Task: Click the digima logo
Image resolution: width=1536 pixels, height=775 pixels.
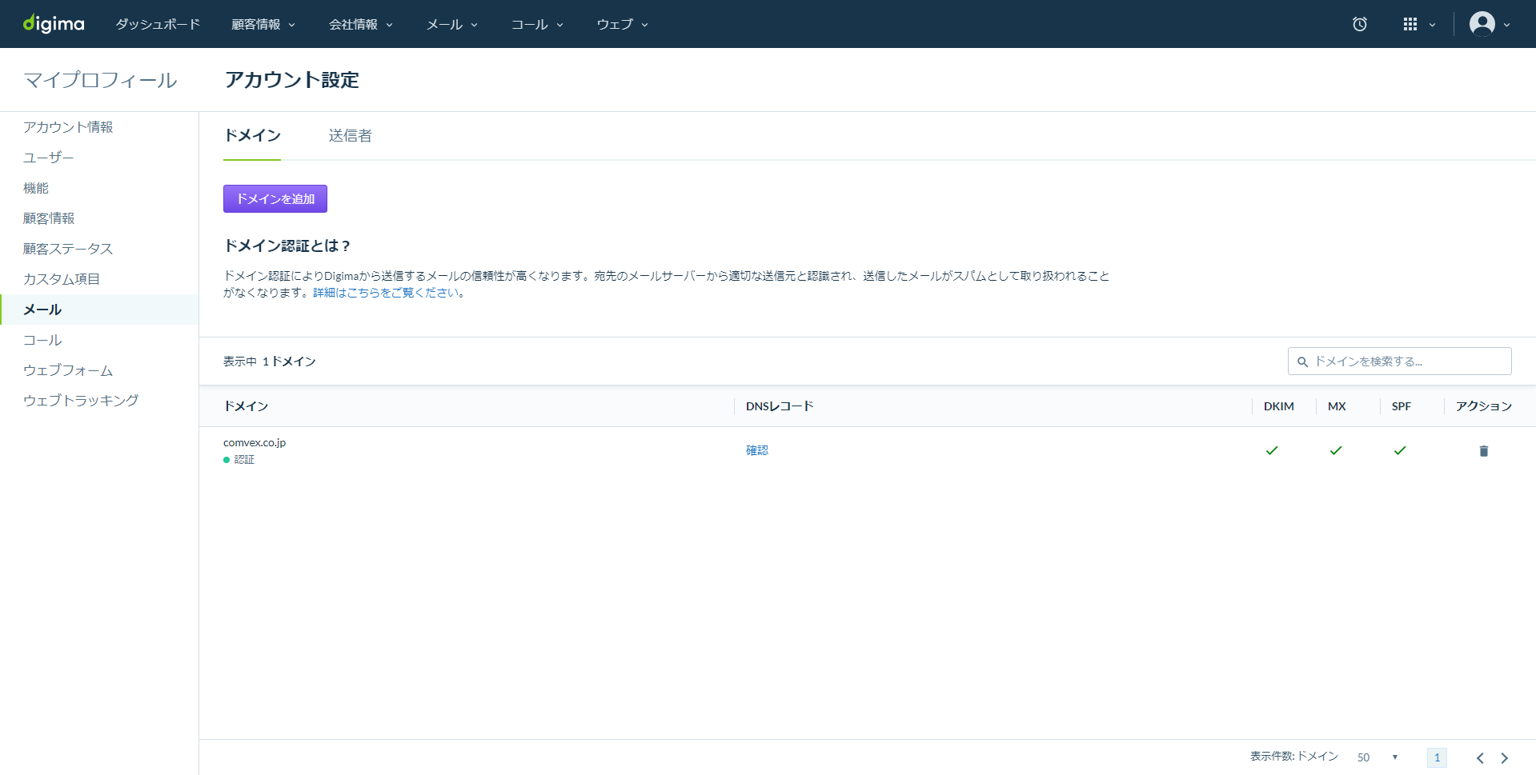Action: 54,24
